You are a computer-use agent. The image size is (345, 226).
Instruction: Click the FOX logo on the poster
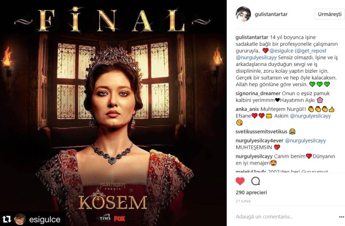[119, 219]
